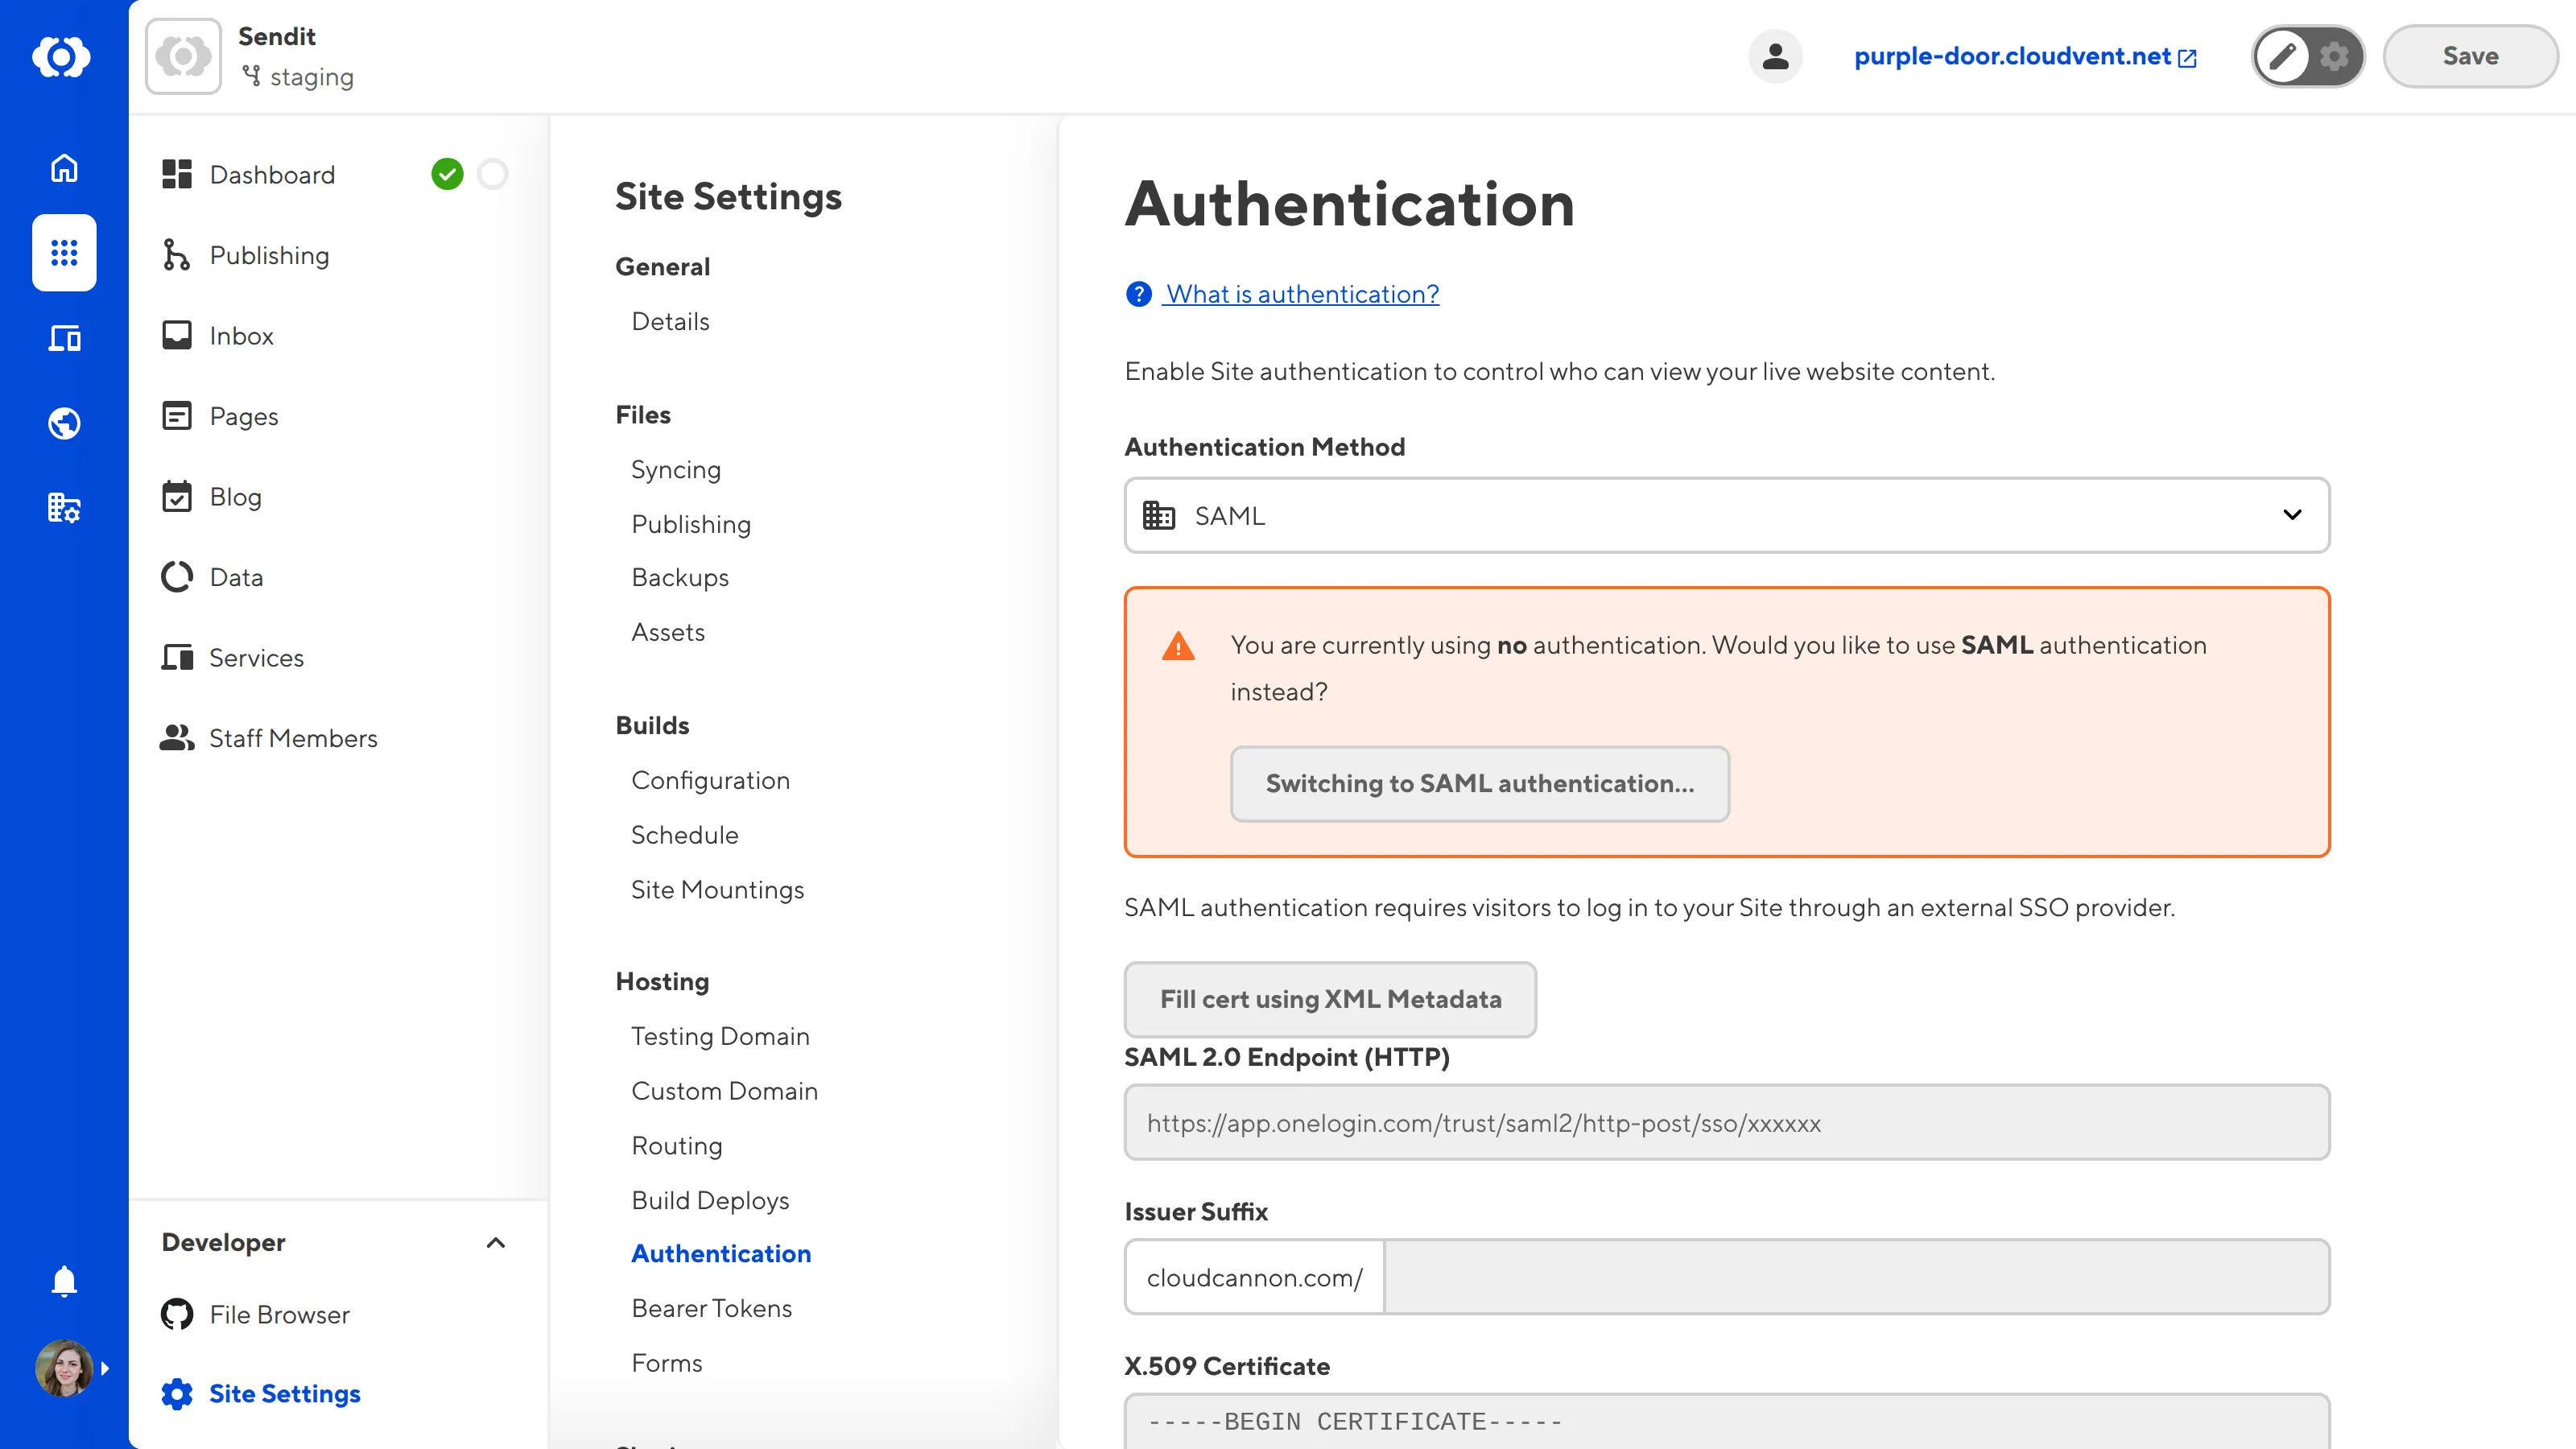Viewport: 2576px width, 1449px height.
Task: Open File Browser via the GitHub icon
Action: pos(178,1314)
